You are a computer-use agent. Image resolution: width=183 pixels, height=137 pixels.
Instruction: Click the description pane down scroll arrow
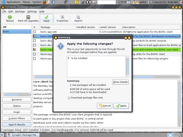[180, 126]
